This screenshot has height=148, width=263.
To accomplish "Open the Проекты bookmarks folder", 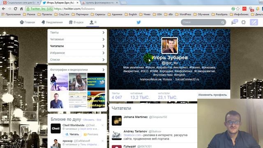I will click(x=45, y=14).
